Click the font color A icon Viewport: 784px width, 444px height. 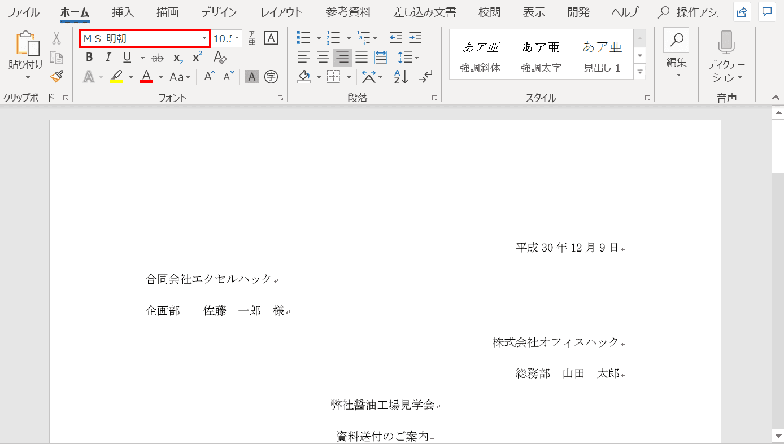tap(146, 76)
